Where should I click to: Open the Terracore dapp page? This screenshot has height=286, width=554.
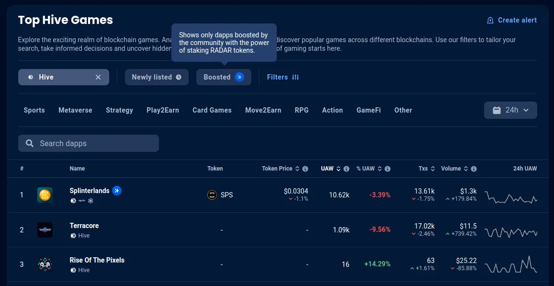pyautogui.click(x=84, y=226)
